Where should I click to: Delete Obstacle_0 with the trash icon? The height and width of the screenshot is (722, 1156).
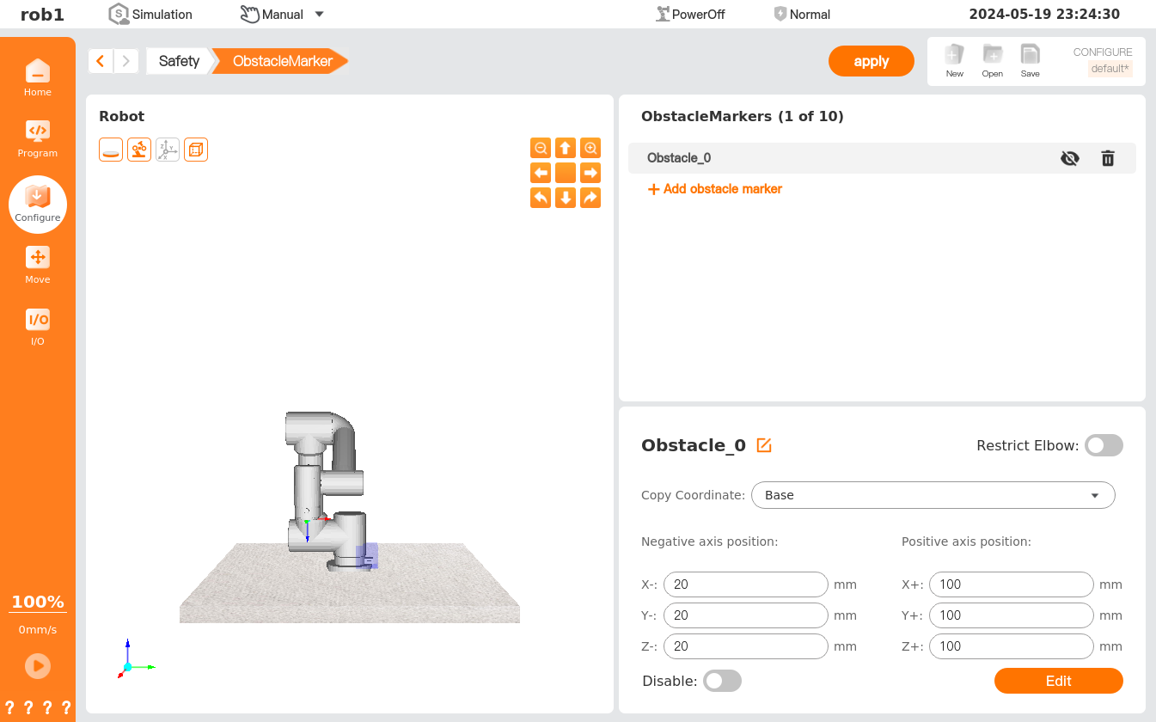1108,158
